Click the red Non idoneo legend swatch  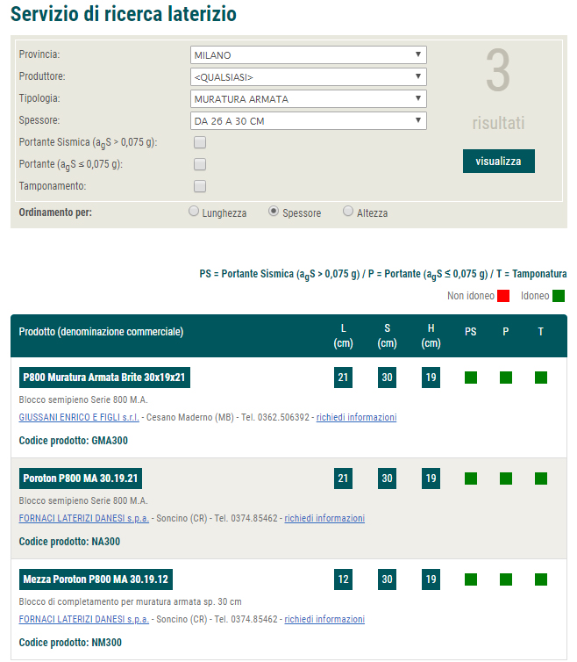(x=503, y=296)
